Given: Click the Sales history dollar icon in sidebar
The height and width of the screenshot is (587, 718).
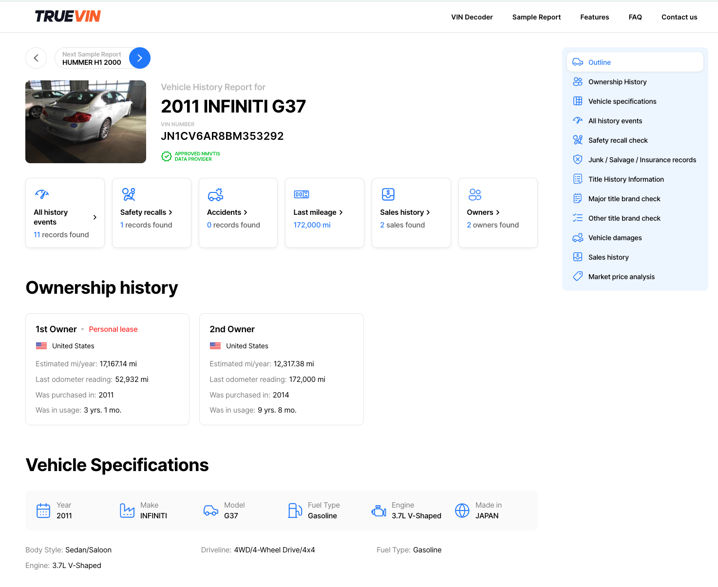Looking at the screenshot, I should click(578, 257).
